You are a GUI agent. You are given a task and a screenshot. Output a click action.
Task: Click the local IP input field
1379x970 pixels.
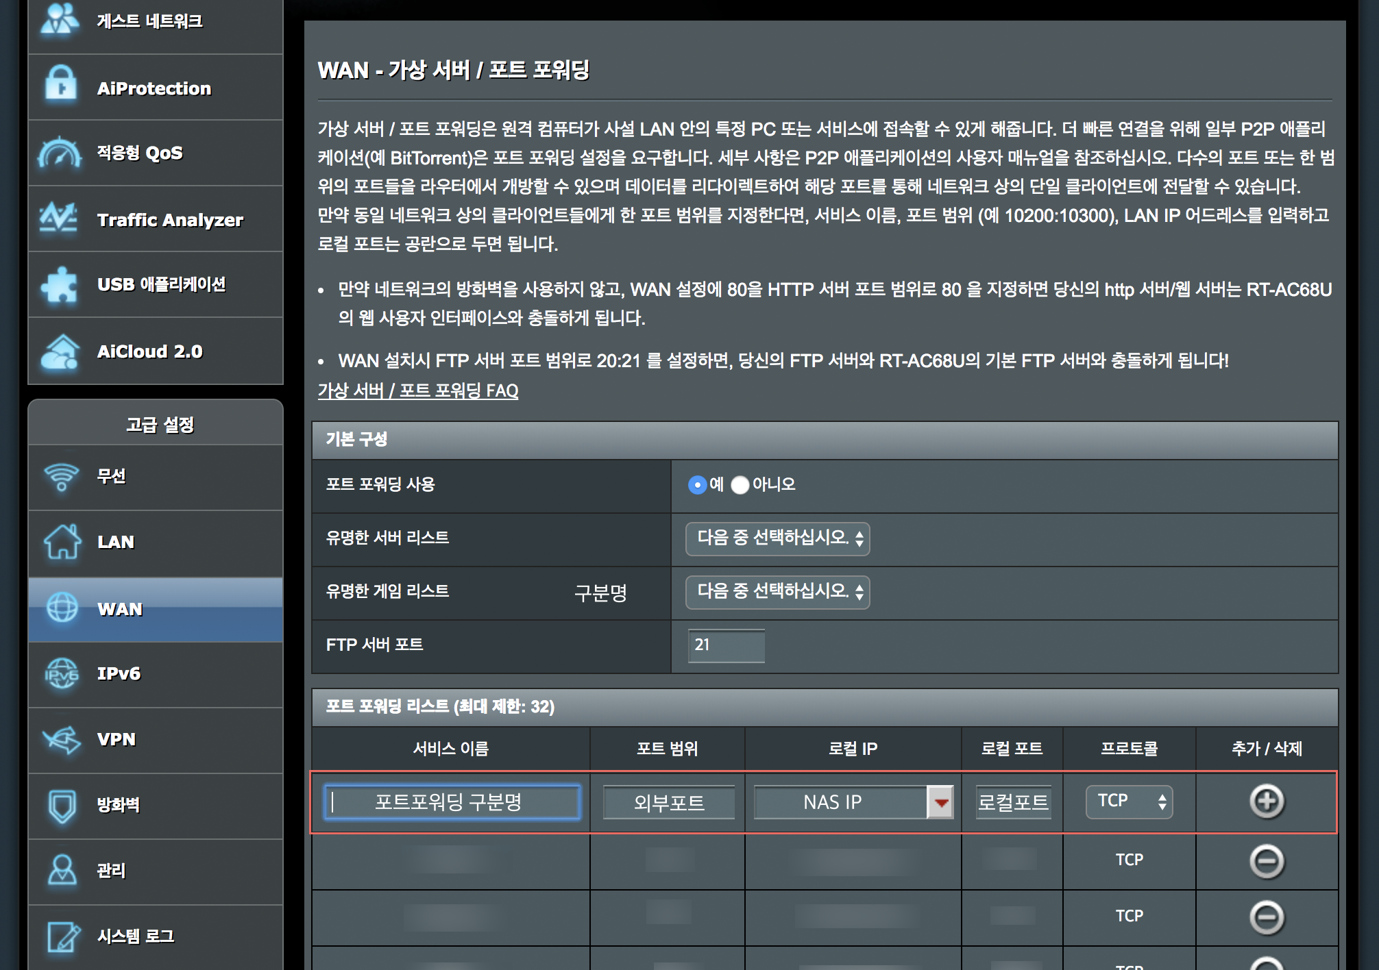point(840,802)
